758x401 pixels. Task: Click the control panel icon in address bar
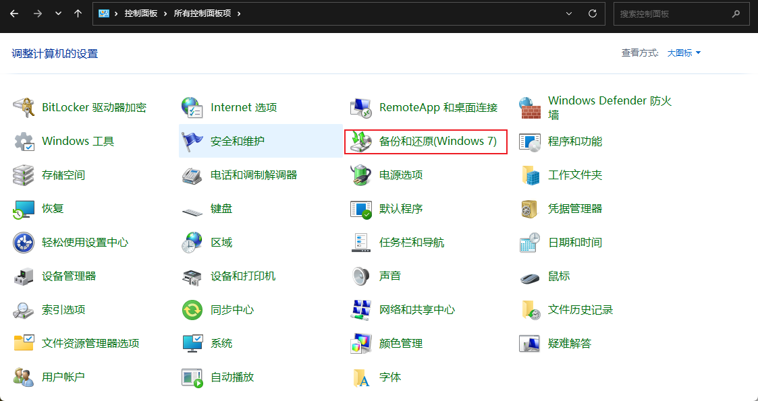click(x=103, y=13)
